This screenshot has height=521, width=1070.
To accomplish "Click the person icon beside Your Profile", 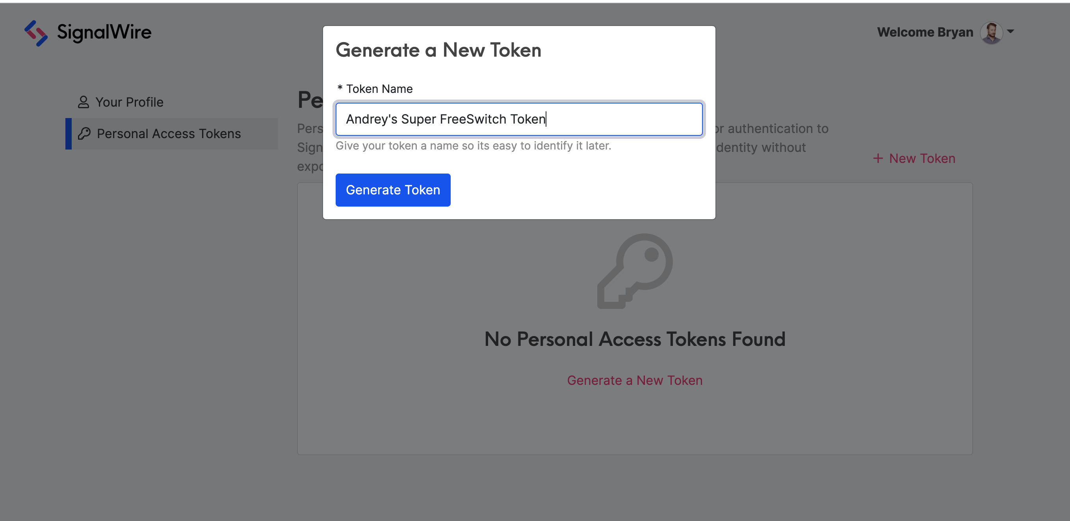I will point(84,102).
